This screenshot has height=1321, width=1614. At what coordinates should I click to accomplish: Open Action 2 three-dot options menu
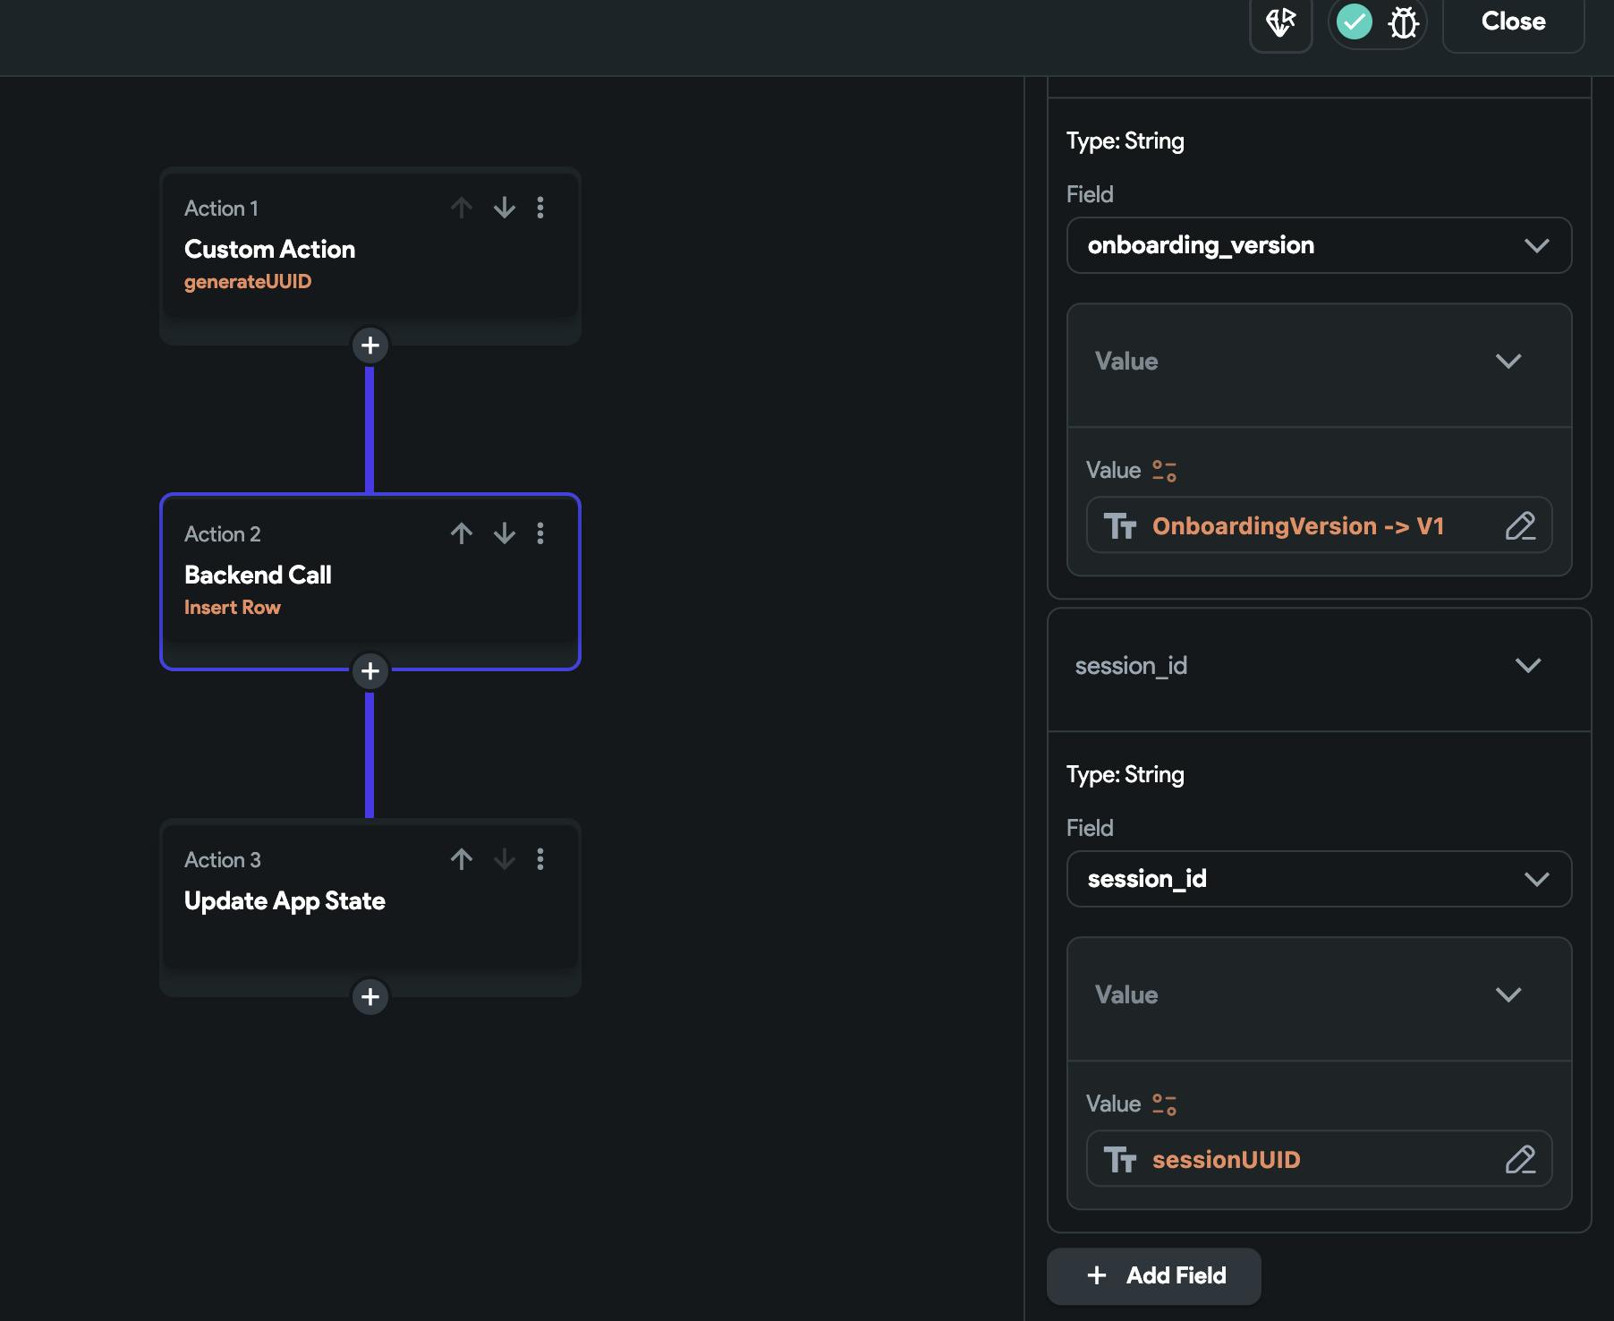pyautogui.click(x=540, y=533)
